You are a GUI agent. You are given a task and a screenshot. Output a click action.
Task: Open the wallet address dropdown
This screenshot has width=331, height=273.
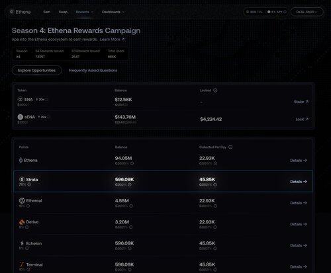click(x=307, y=12)
